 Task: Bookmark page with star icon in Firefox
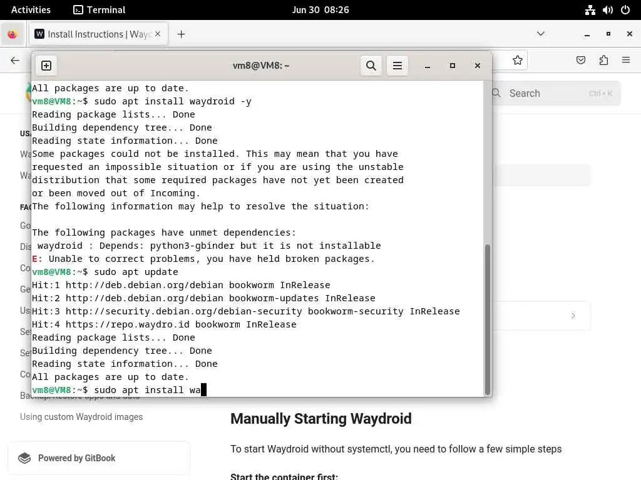click(x=518, y=61)
